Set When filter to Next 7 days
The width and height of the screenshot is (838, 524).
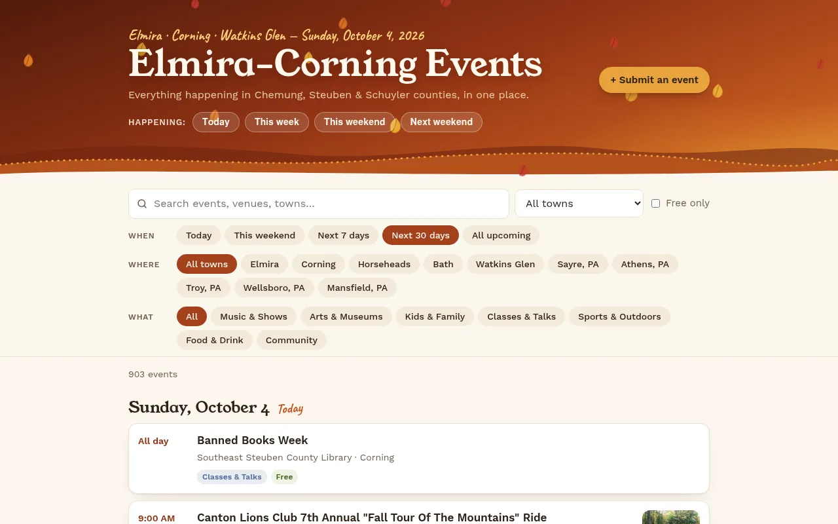pyautogui.click(x=344, y=235)
